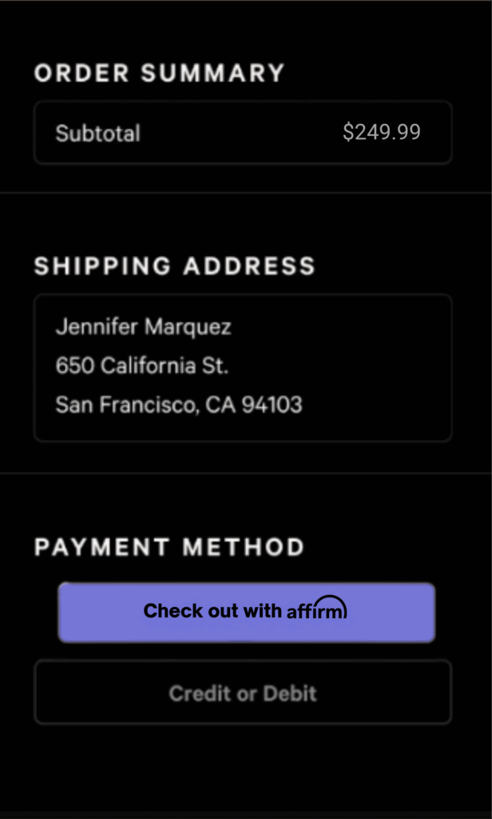The width and height of the screenshot is (492, 819).
Task: Click the word Method in Payment Method
Action: (244, 548)
